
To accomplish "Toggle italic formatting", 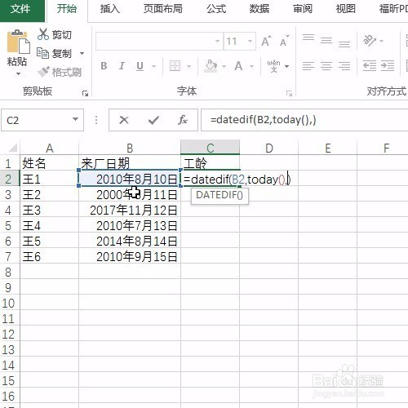I will tap(122, 66).
